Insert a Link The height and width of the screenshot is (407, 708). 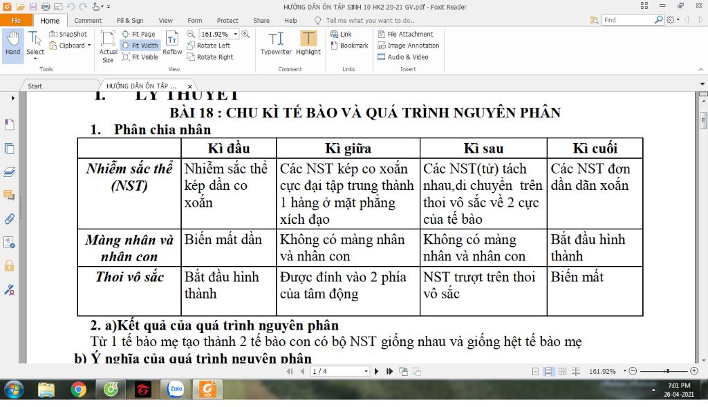341,34
